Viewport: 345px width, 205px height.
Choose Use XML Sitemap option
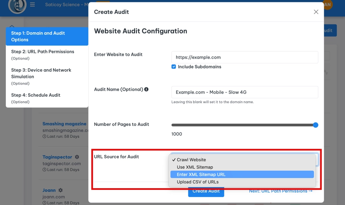(x=195, y=167)
